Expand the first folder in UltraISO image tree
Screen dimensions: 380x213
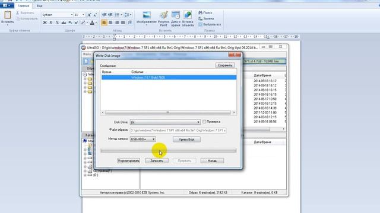(85, 79)
